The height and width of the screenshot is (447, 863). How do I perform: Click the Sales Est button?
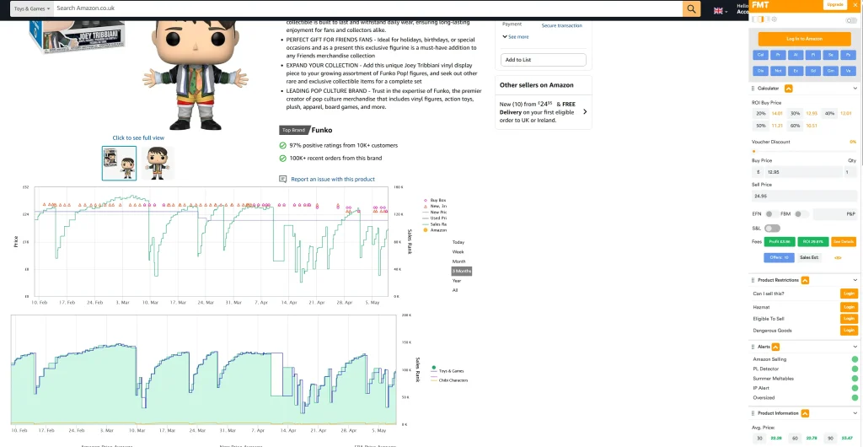coord(809,257)
